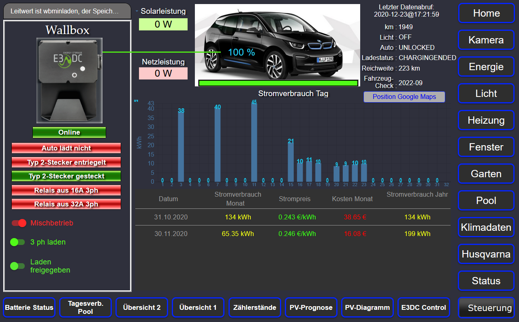The width and height of the screenshot is (519, 322).
Task: Click the Auto lädt nicht indicator
Action: [x=66, y=148]
